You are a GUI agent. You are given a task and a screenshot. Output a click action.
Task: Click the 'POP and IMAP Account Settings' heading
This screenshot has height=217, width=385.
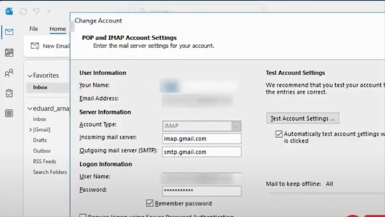coord(129,38)
